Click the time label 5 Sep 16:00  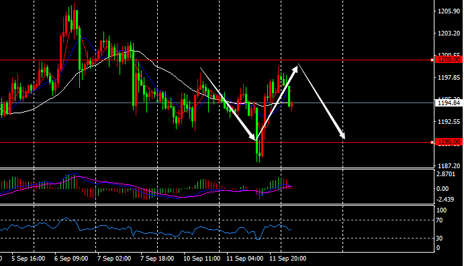[x=28, y=259]
